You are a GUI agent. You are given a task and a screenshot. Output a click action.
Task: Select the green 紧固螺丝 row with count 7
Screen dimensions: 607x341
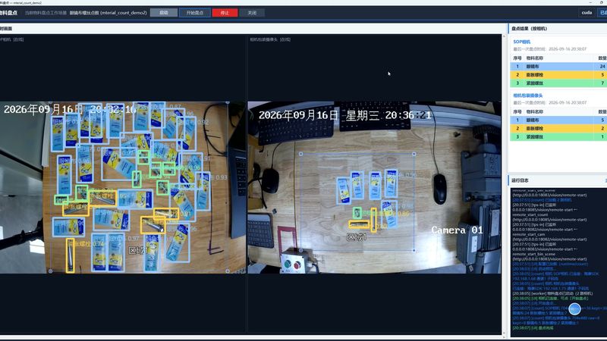(558, 83)
